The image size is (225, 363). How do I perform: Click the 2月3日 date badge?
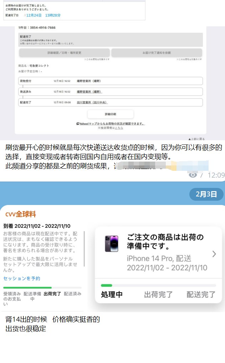click(206, 194)
